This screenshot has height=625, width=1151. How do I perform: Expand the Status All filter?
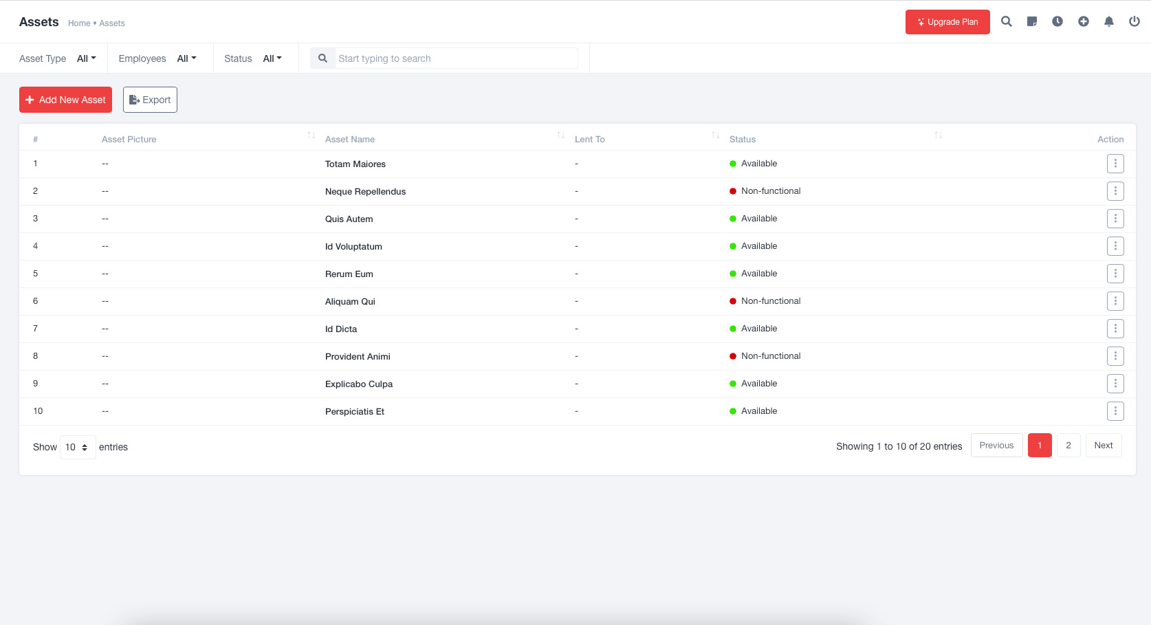pyautogui.click(x=272, y=58)
